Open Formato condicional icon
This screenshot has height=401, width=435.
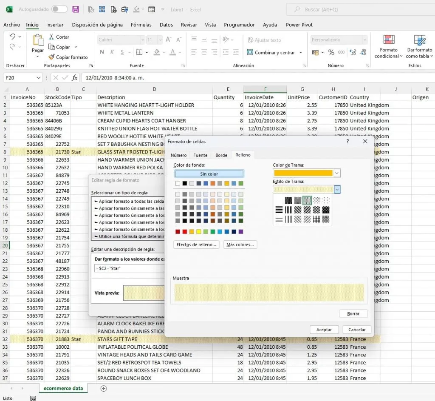pyautogui.click(x=389, y=40)
